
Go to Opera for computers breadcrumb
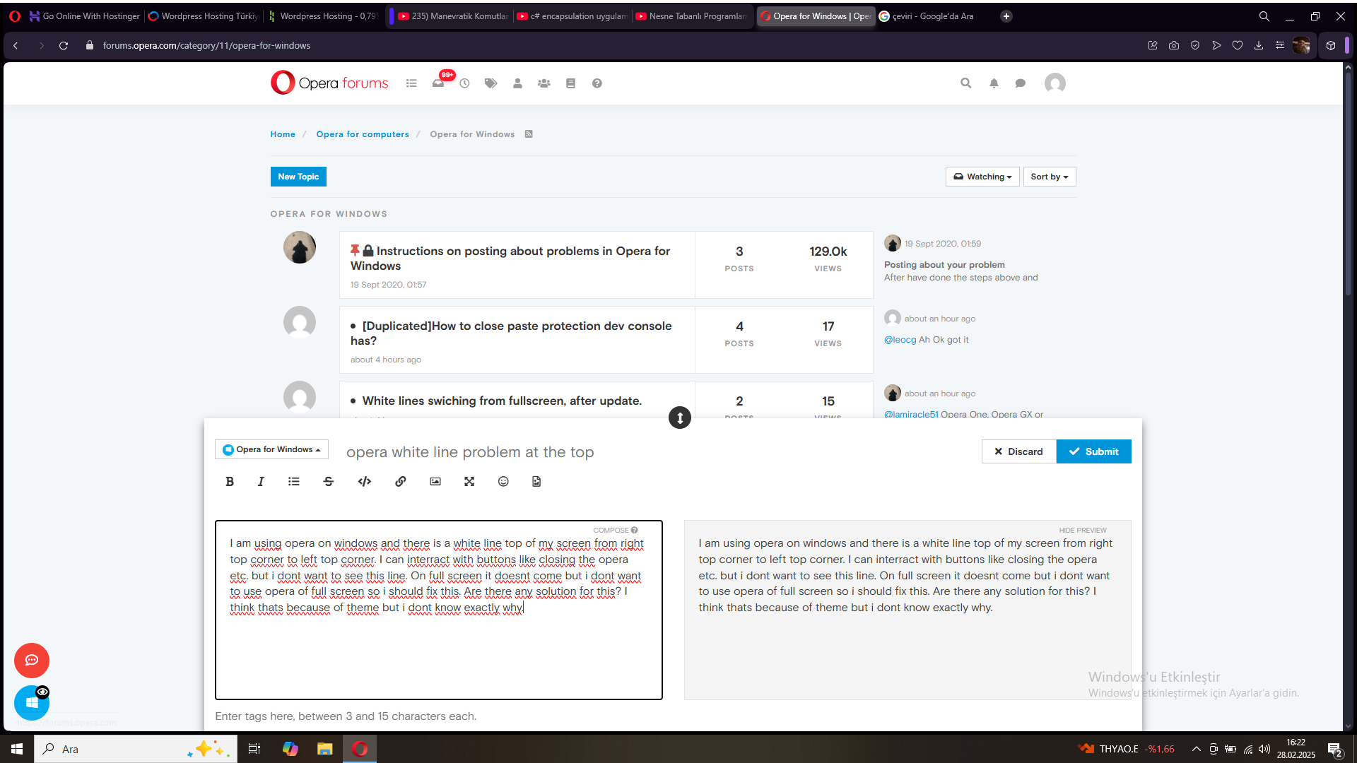pyautogui.click(x=363, y=134)
